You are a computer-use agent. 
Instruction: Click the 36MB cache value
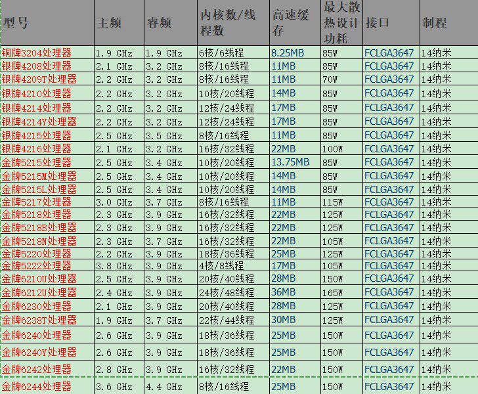[x=283, y=292]
